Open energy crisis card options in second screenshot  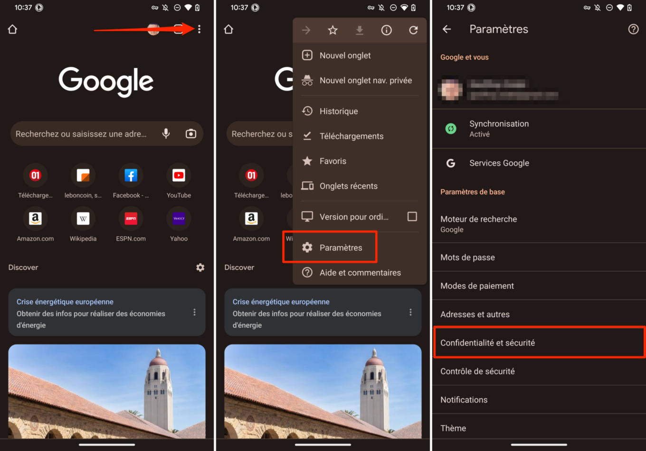click(x=410, y=312)
